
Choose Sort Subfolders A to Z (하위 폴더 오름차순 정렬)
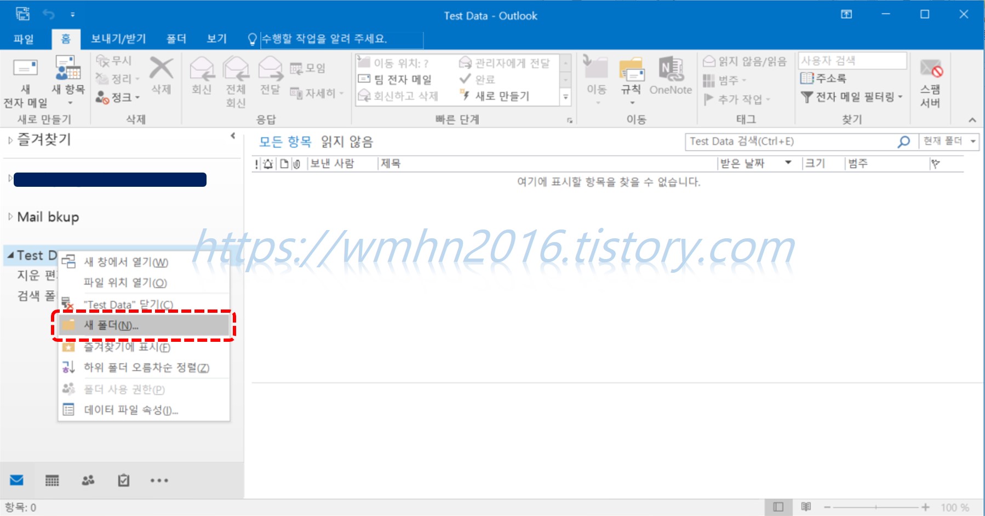pos(144,368)
